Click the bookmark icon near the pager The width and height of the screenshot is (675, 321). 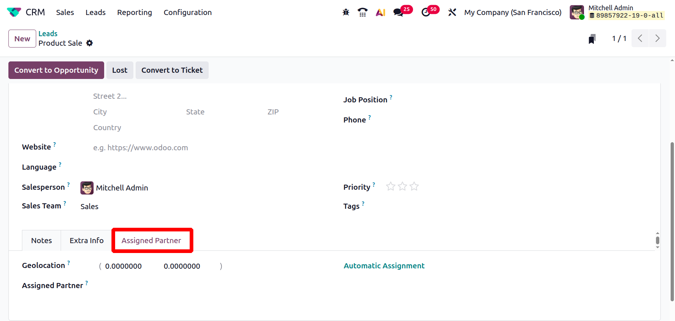(592, 39)
